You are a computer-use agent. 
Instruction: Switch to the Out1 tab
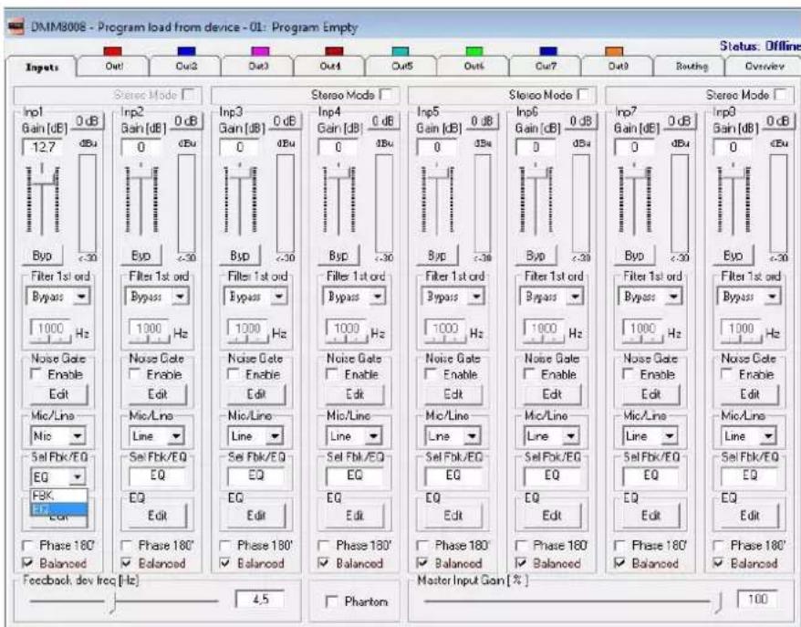click(x=114, y=67)
